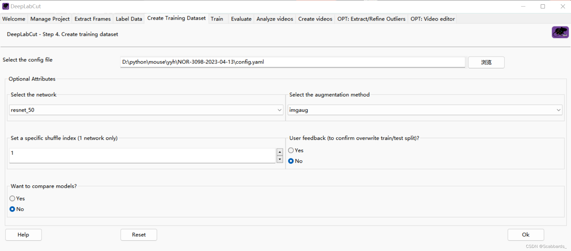The height and width of the screenshot is (251, 571).
Task: Select Yes for user feedback
Action: (296, 150)
